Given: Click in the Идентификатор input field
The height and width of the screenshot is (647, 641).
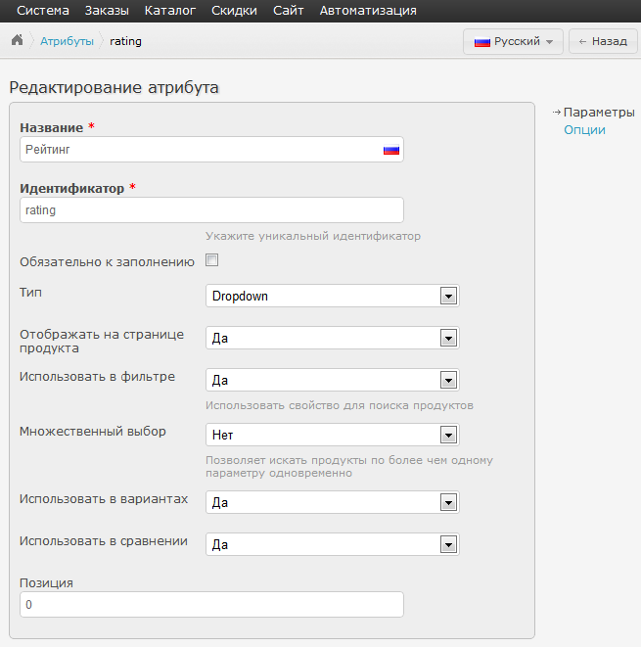Looking at the screenshot, I should point(211,210).
